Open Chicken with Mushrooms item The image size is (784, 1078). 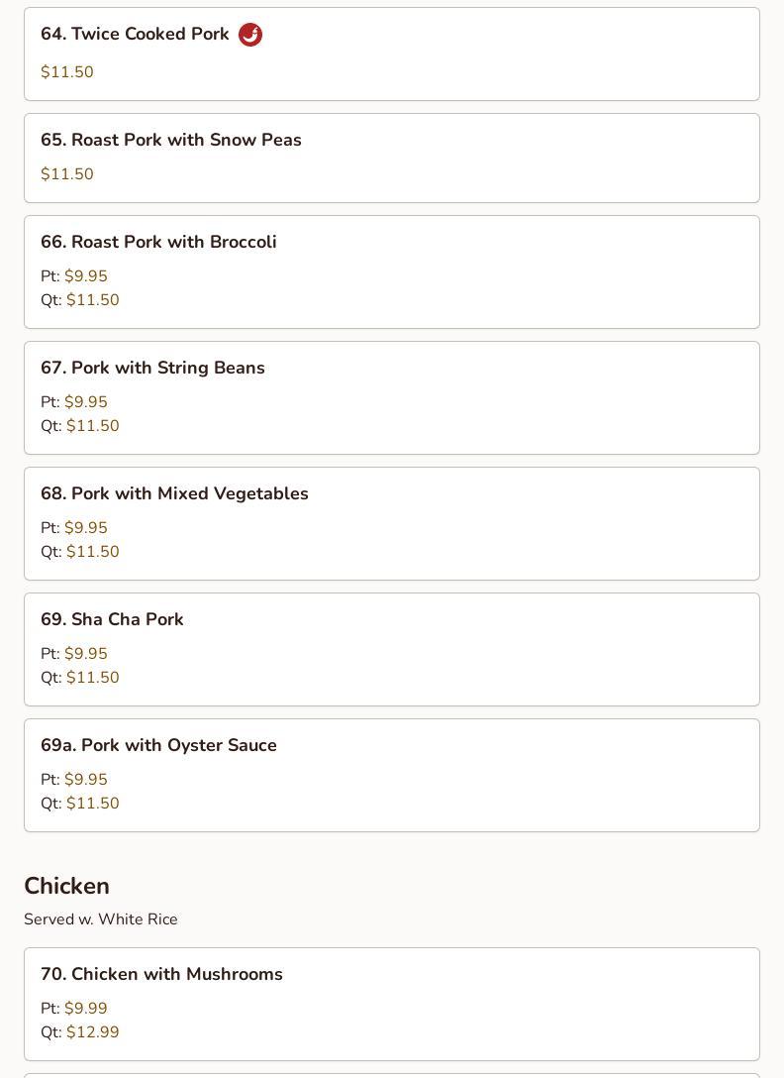(161, 975)
